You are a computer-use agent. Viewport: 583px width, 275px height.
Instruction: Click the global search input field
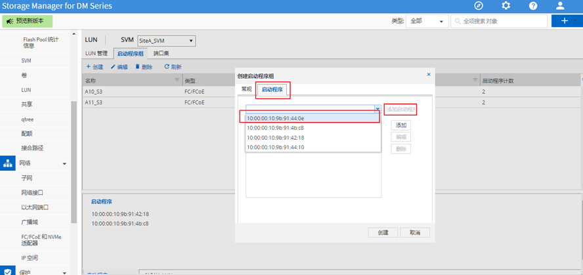pyautogui.click(x=502, y=21)
